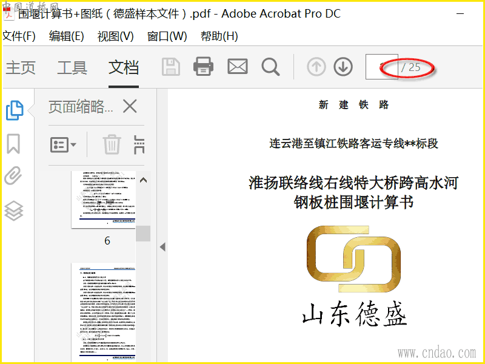Collapse navigation pane with triangle arrow
Screen dimensions: 485x364
point(162,247)
